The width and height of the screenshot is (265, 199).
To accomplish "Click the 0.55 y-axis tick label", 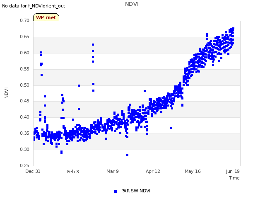I will point(25,69).
